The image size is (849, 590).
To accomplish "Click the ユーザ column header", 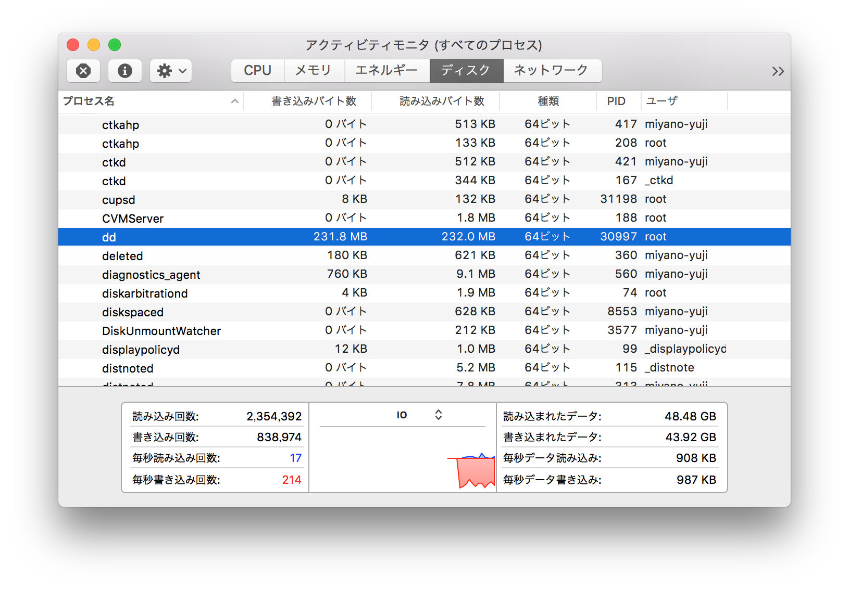I will [661, 101].
